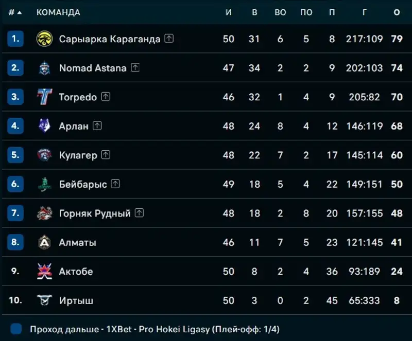
Task: Open the Torpedo team name link
Action: (x=78, y=97)
